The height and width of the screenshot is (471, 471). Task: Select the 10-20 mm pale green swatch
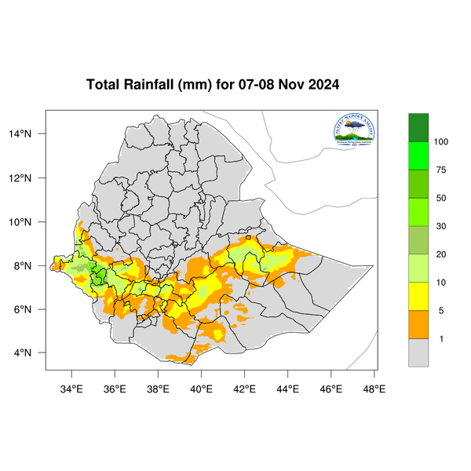click(x=418, y=268)
